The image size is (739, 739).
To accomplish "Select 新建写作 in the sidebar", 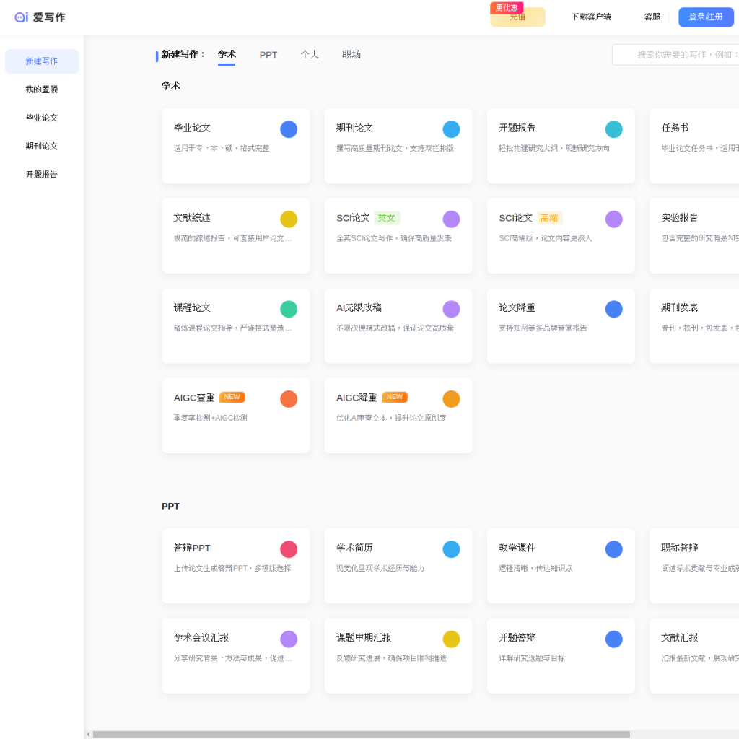I will click(42, 61).
